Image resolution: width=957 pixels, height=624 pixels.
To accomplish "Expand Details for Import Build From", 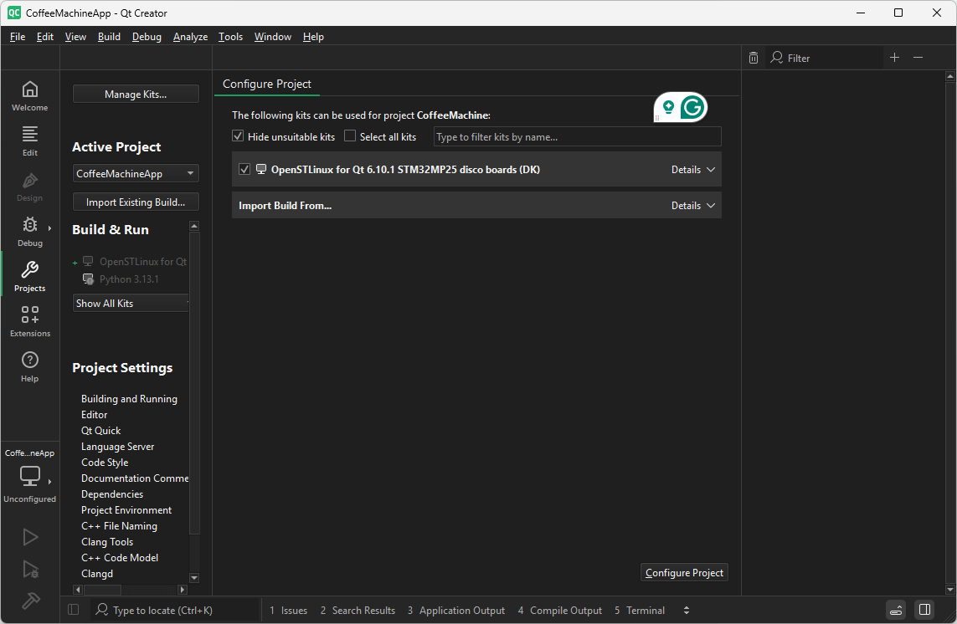I will coord(692,205).
